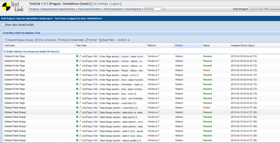
Task: Enable Show also closed builds checkbox
Action: (3, 25)
